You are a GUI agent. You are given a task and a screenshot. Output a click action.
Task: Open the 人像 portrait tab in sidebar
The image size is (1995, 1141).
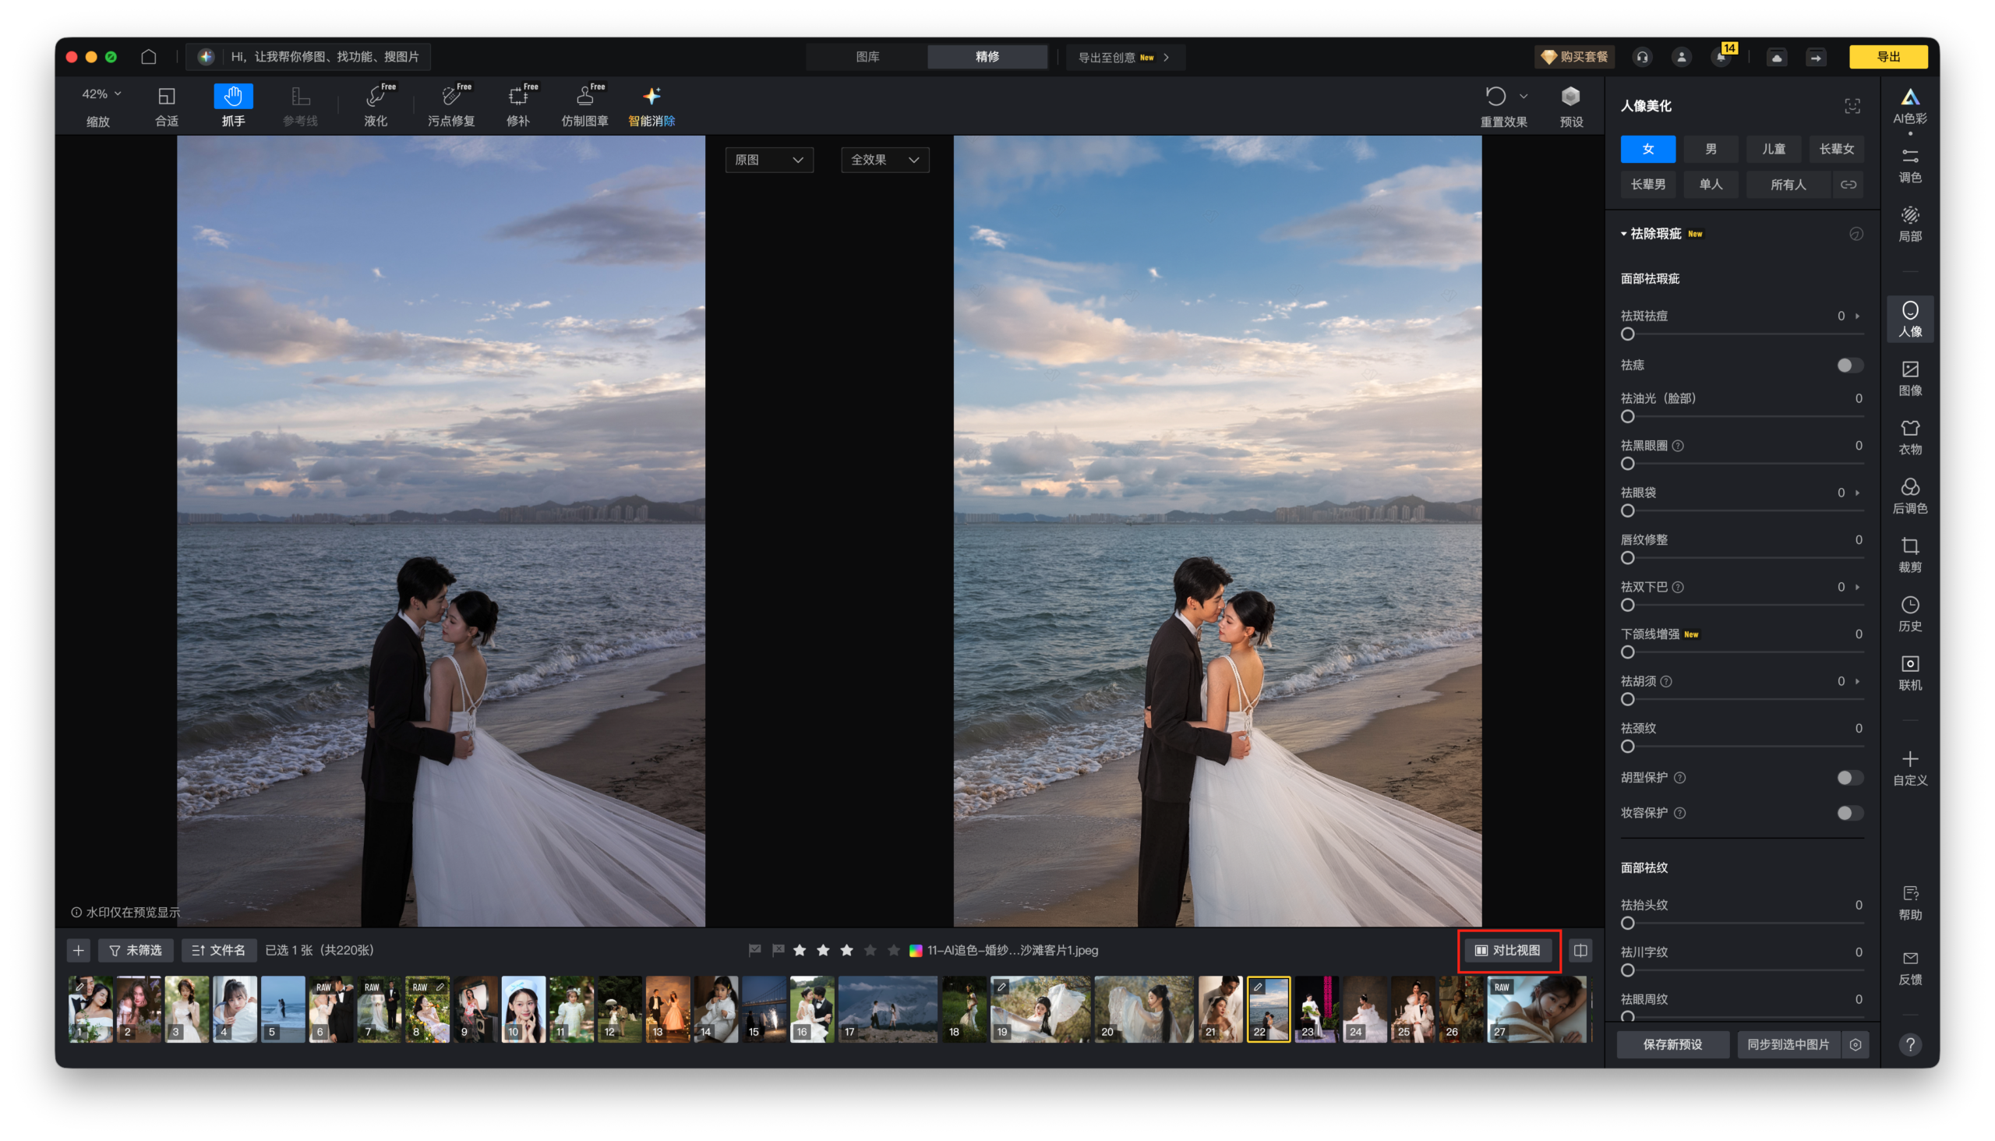1909,319
